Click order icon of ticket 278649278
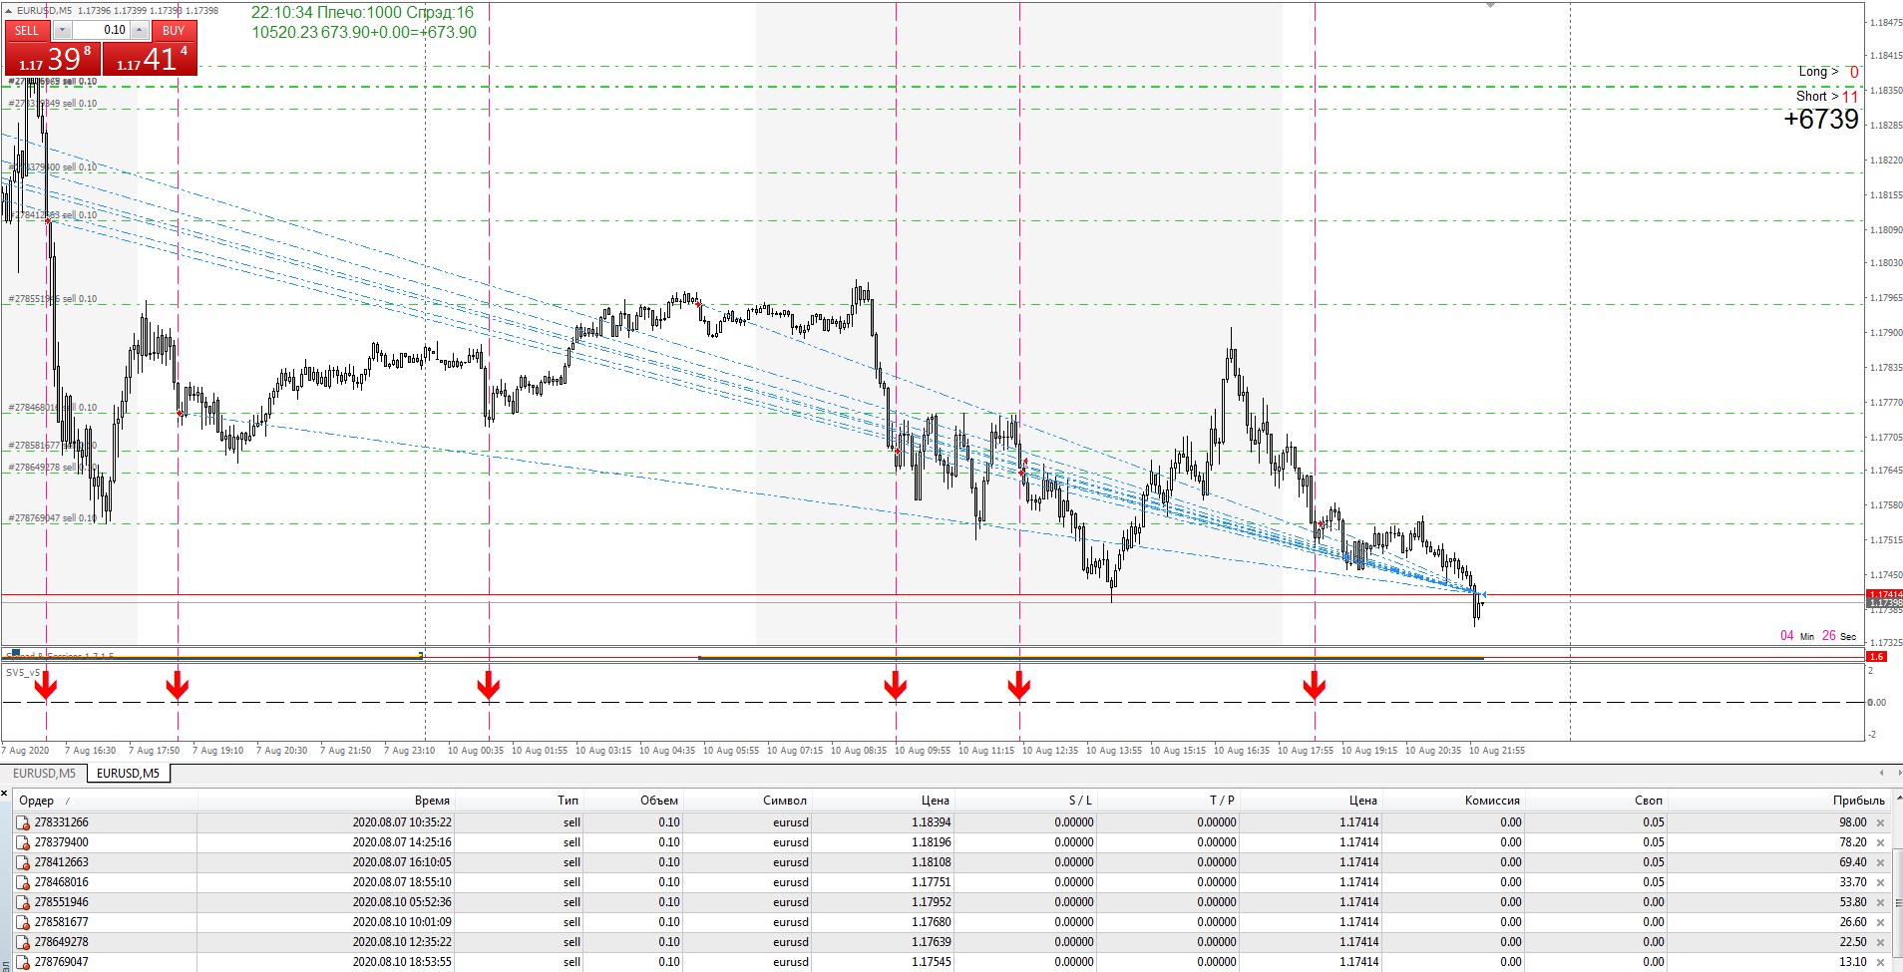Screen dimensions: 1903x972 tap(23, 942)
